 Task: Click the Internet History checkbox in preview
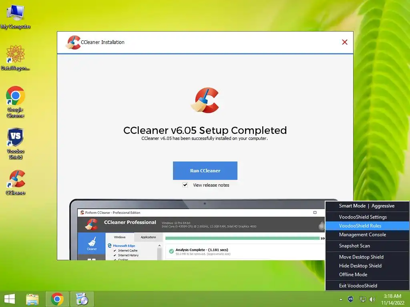click(115, 255)
